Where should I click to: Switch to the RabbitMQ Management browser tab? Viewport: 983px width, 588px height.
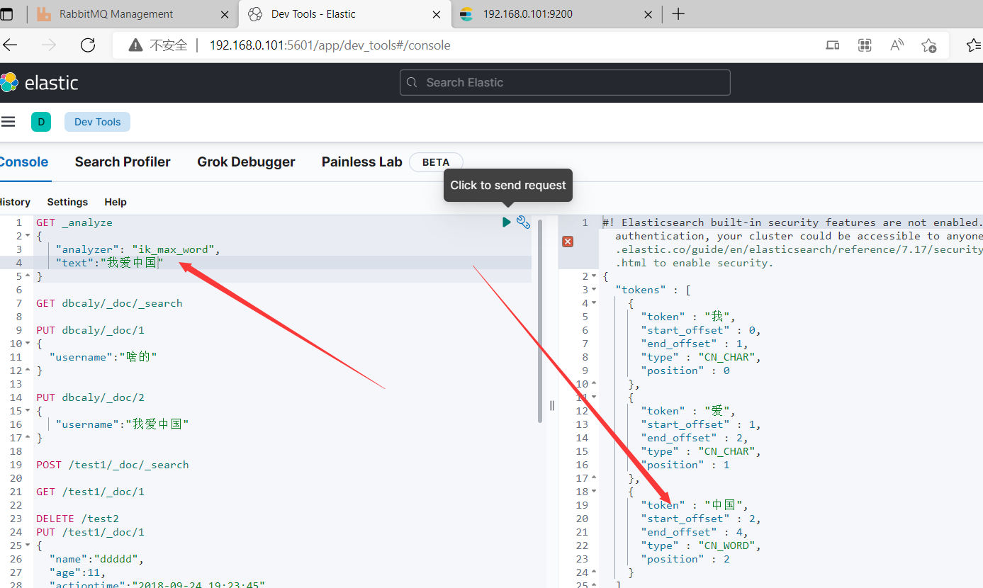133,14
